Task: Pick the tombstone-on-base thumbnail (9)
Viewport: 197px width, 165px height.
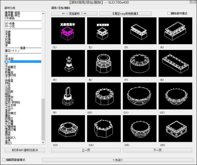Action: pos(68,96)
